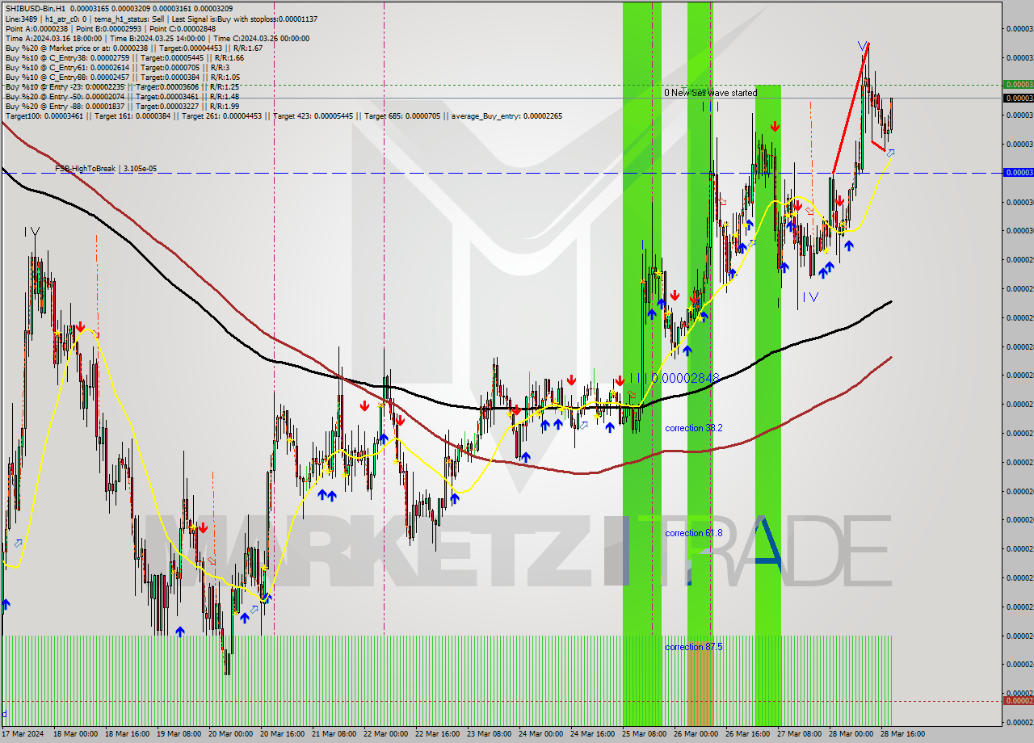Select the blue FSB level price tag
Viewport: 1034px width, 743px height.
coord(1018,172)
